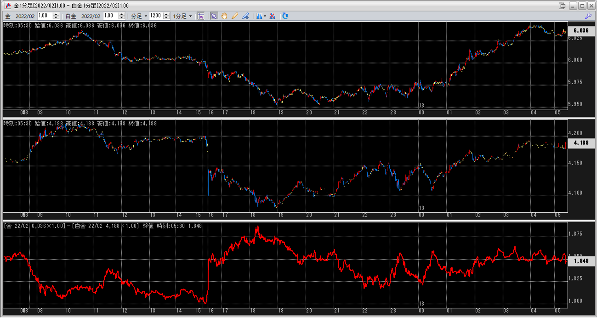Viewport: 597px width, 318px height.
Task: Toggle the axis crosshair display button
Action: pyautogui.click(x=200, y=16)
